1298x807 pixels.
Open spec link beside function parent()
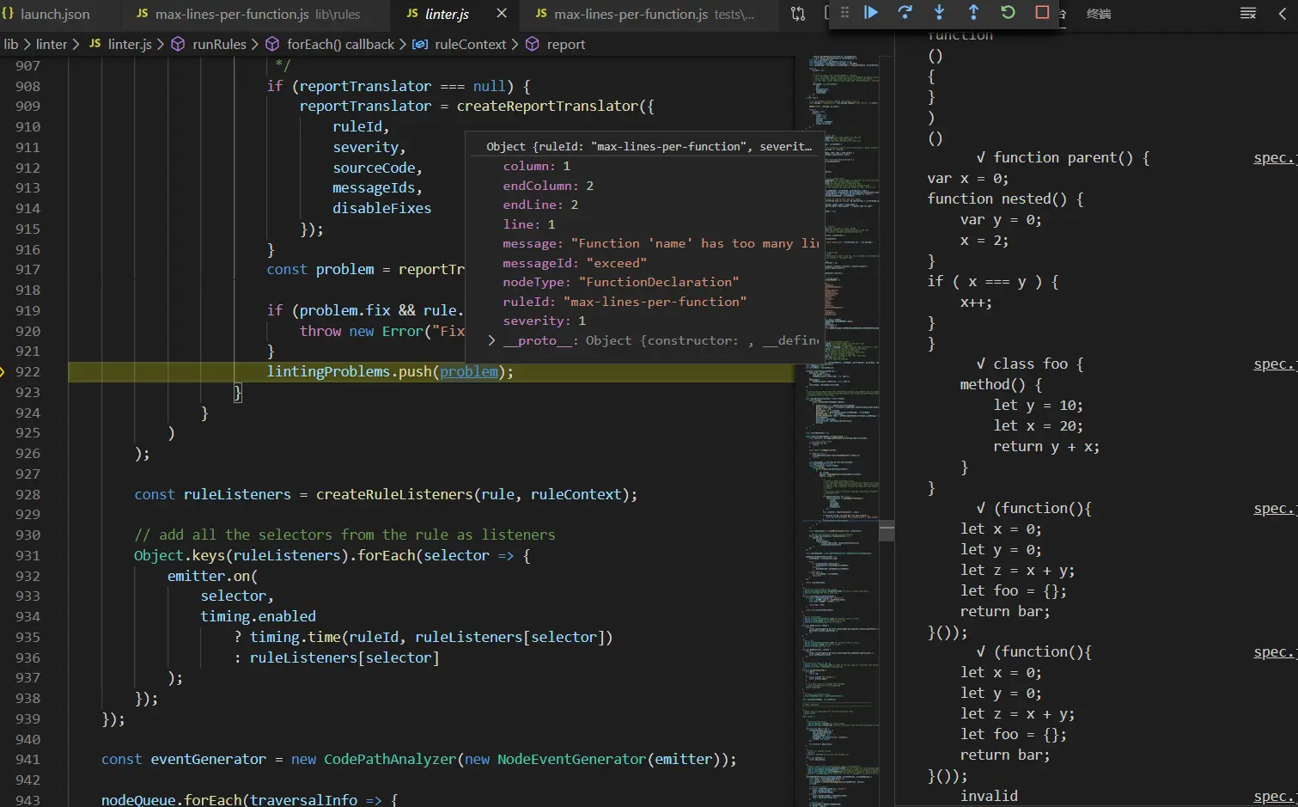click(1274, 157)
